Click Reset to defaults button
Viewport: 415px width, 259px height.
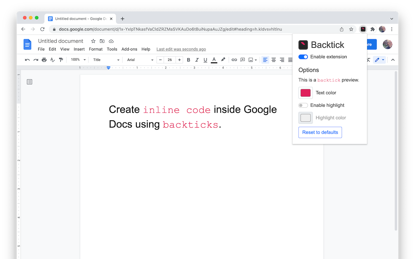pos(320,132)
